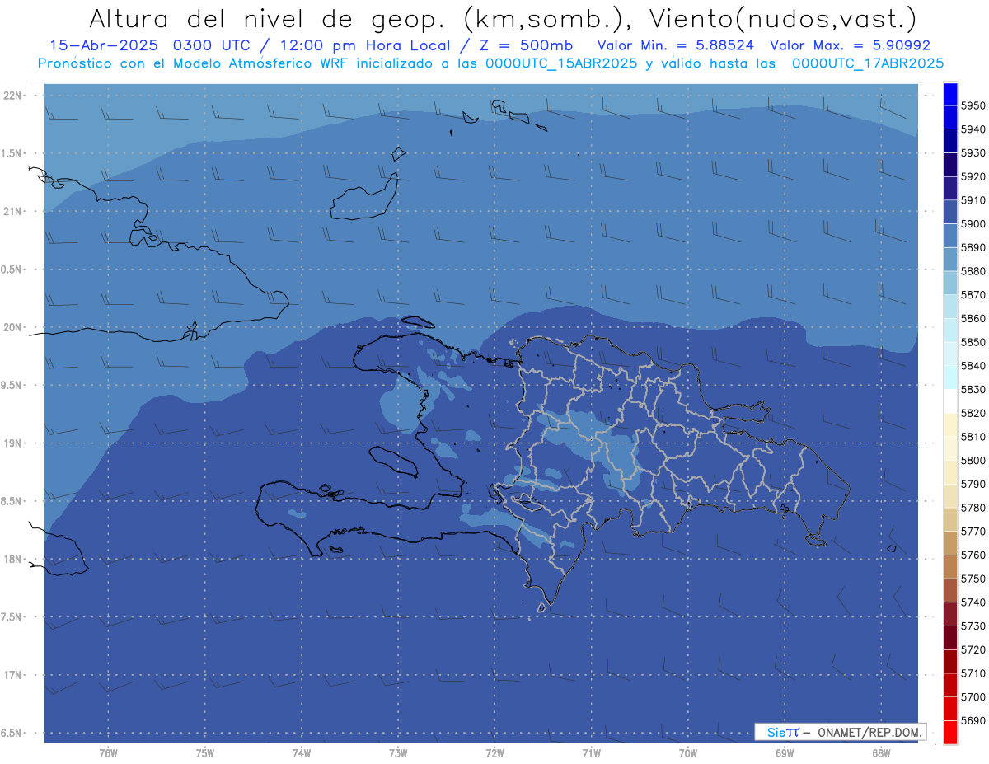Click the '20N' latitude label
Screen dimensions: 989x764
(x=14, y=327)
